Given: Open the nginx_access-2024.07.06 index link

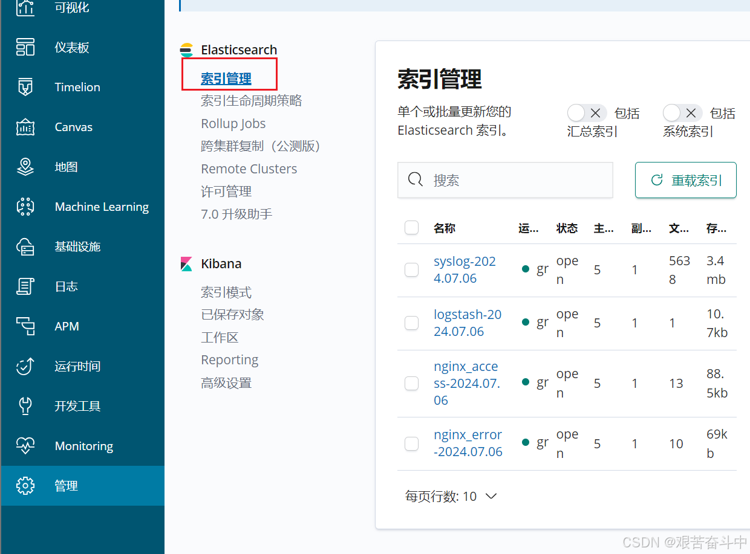Looking at the screenshot, I should click(467, 383).
